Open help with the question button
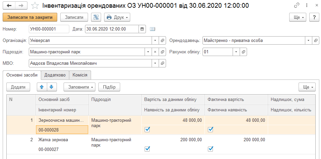321x159 pixels. 314,17
